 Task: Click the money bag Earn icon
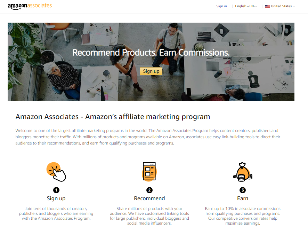[243, 172]
